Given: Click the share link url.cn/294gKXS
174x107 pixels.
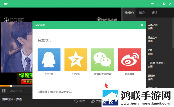Looking at the screenshot, I should click(61, 92).
